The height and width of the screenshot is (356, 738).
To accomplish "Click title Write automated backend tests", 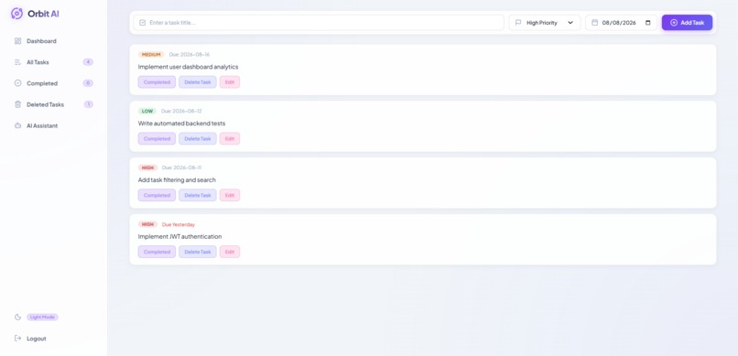I will (x=181, y=124).
